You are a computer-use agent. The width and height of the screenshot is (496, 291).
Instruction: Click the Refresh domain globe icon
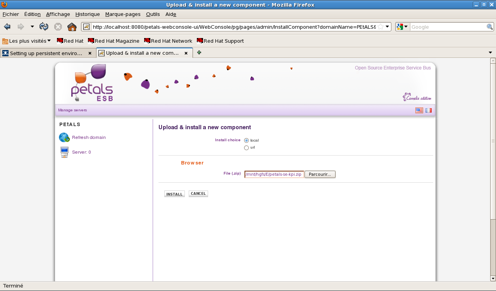click(64, 137)
